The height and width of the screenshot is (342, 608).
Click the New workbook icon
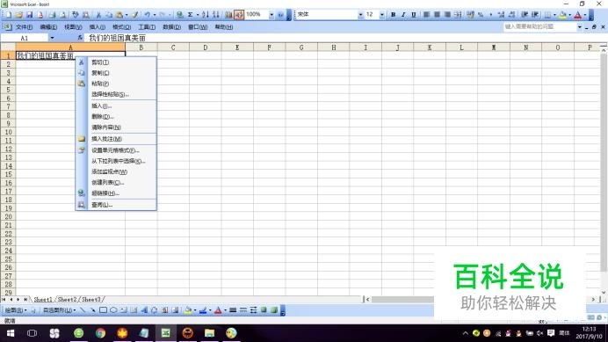tap(8, 15)
